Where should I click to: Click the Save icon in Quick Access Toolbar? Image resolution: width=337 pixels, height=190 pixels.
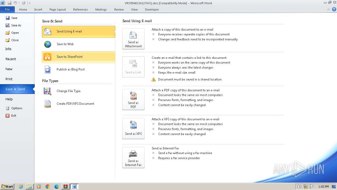pos(9,3)
